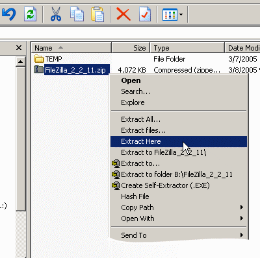Open the Copy Path submenu

[179, 207]
